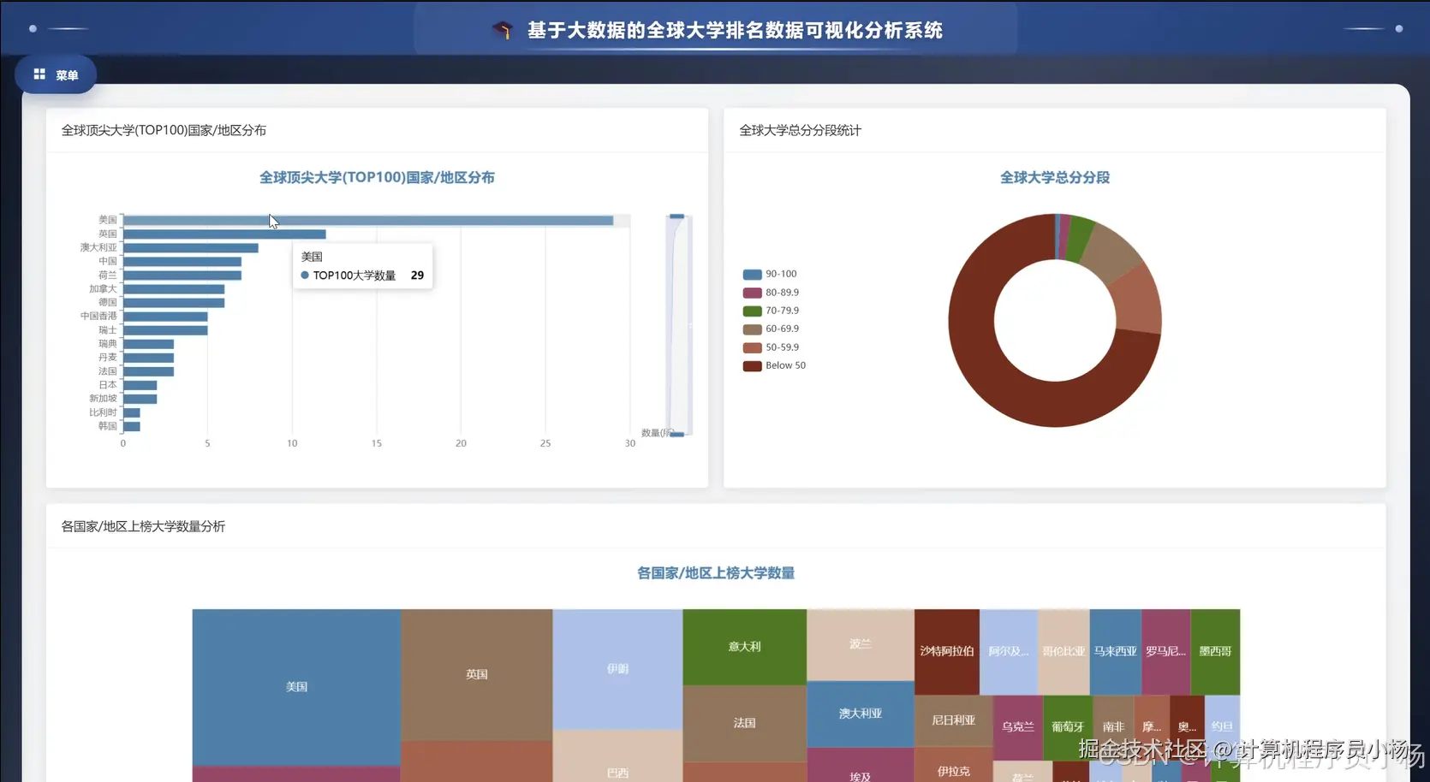Select the 尼日利亚 block in the treemap
Image resolution: width=1430 pixels, height=782 pixels.
pyautogui.click(x=953, y=720)
